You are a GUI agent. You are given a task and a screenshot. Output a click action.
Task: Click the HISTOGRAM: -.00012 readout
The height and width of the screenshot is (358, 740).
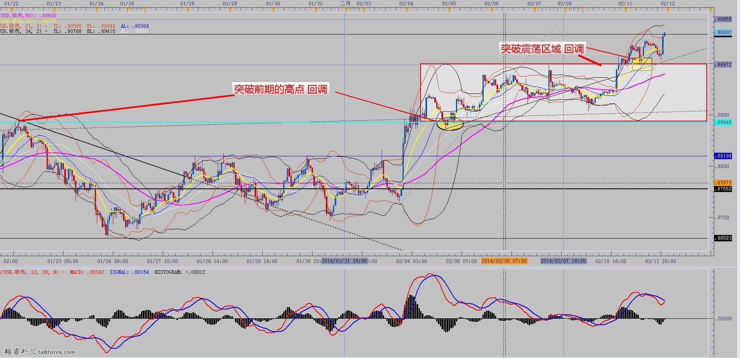180,272
